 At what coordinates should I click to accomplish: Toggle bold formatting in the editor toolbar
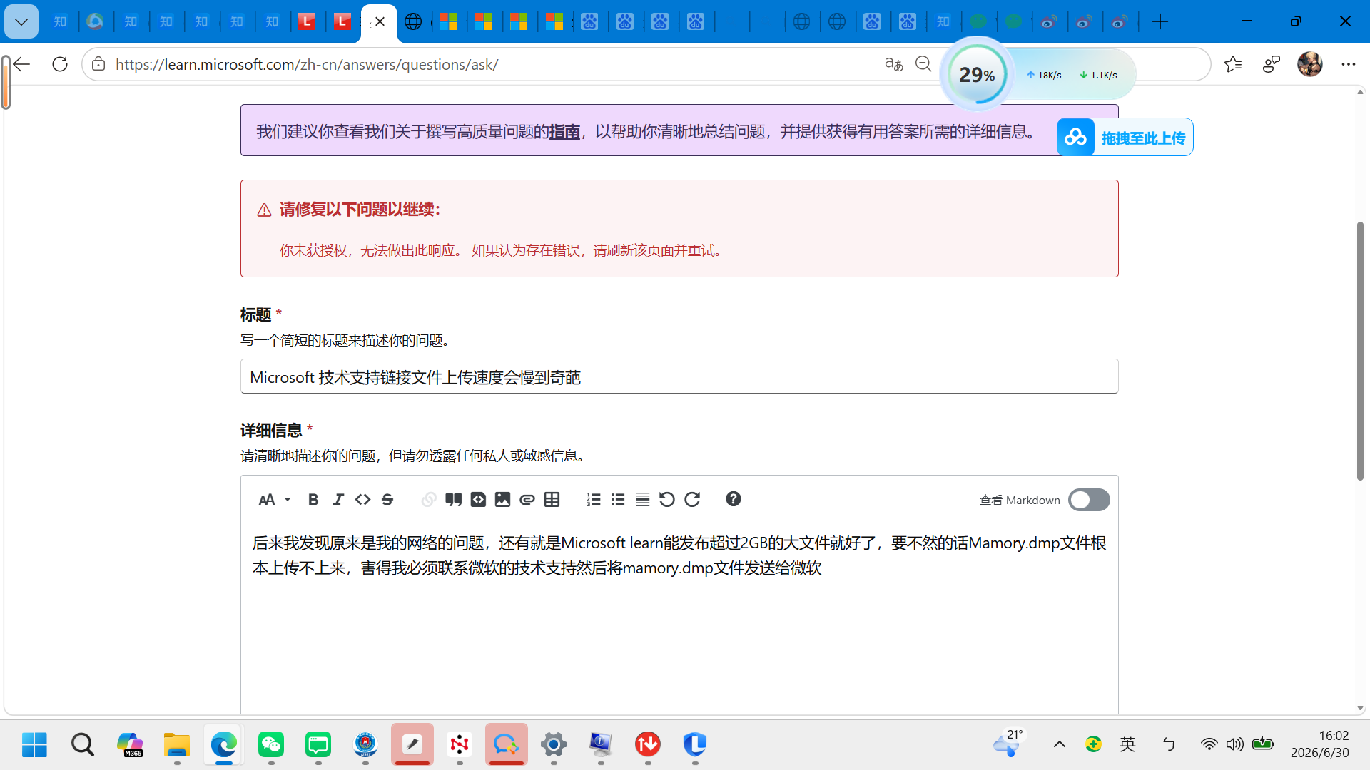click(x=313, y=500)
